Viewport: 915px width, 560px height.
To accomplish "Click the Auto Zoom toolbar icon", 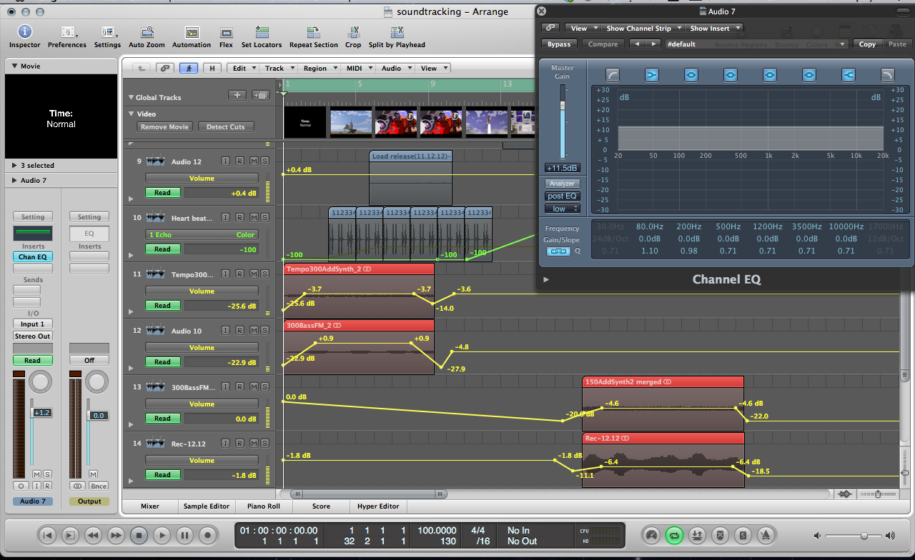I will [147, 33].
